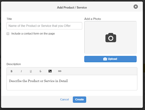Apply italic formatting in description toolbar
The image size is (145, 110).
21,71
